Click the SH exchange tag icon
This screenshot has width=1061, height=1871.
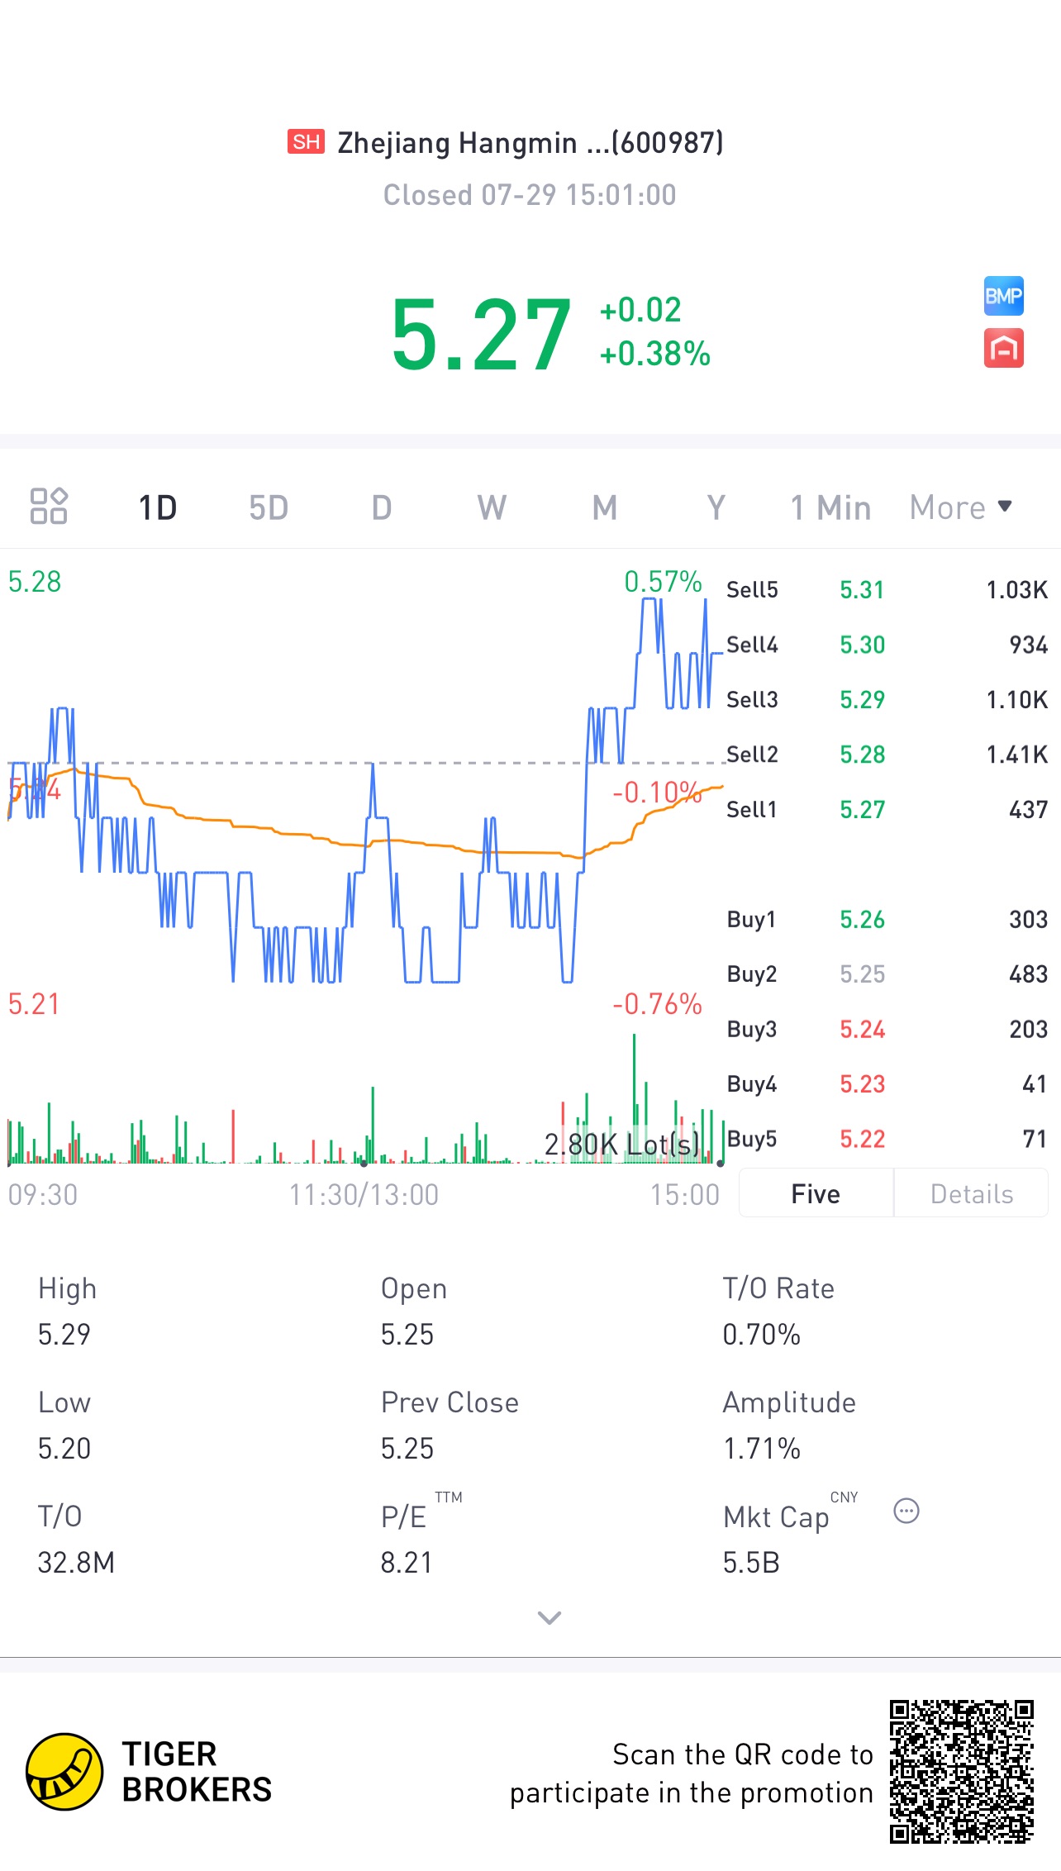306,141
